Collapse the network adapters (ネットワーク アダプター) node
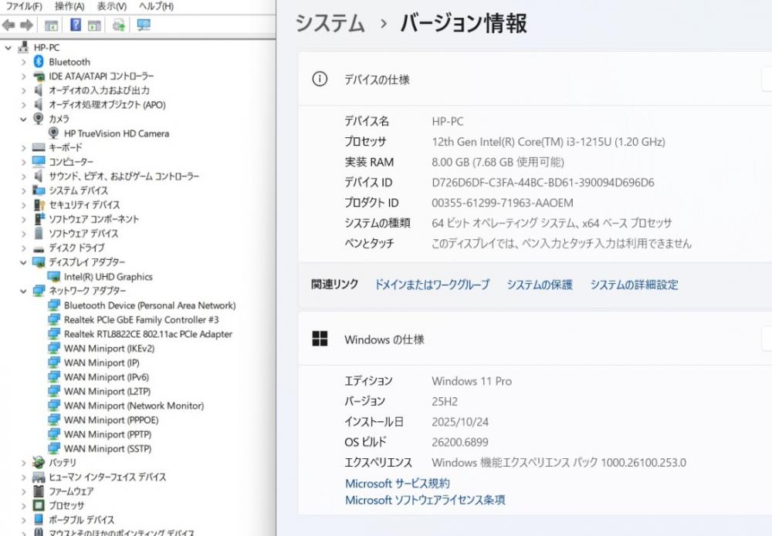 click(23, 291)
